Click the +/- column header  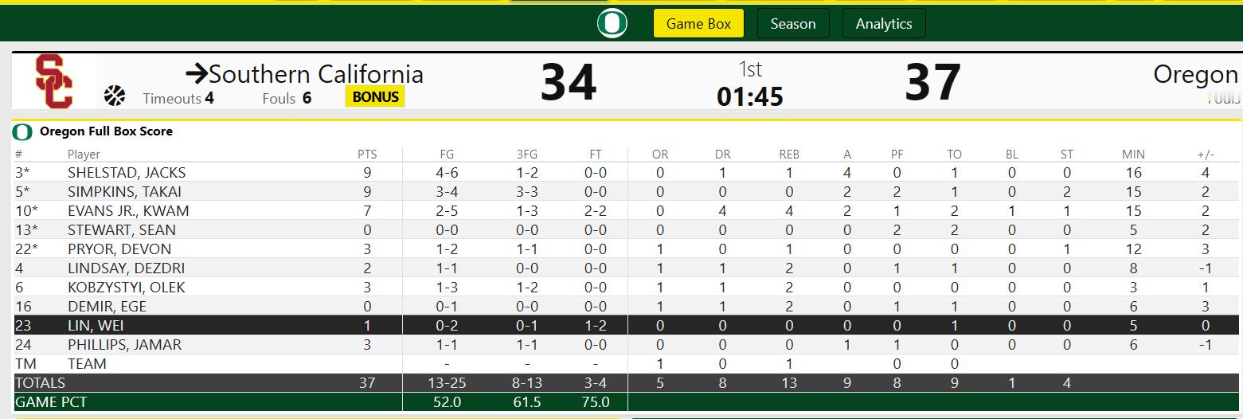click(x=1206, y=155)
